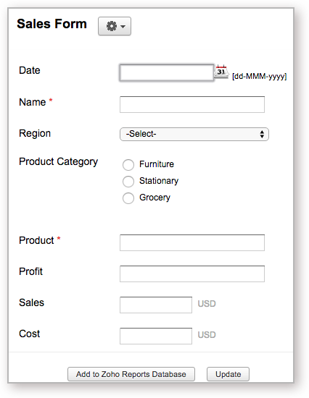Click the Sales Form title
The width and height of the screenshot is (309, 398).
click(x=52, y=24)
